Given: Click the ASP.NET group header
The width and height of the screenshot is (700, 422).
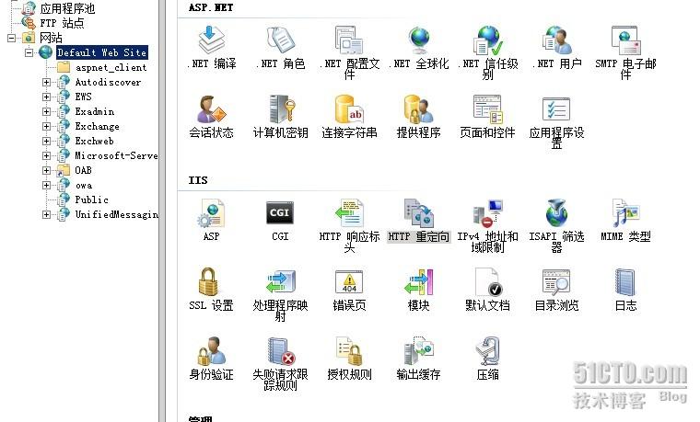Looking at the screenshot, I should [211, 7].
